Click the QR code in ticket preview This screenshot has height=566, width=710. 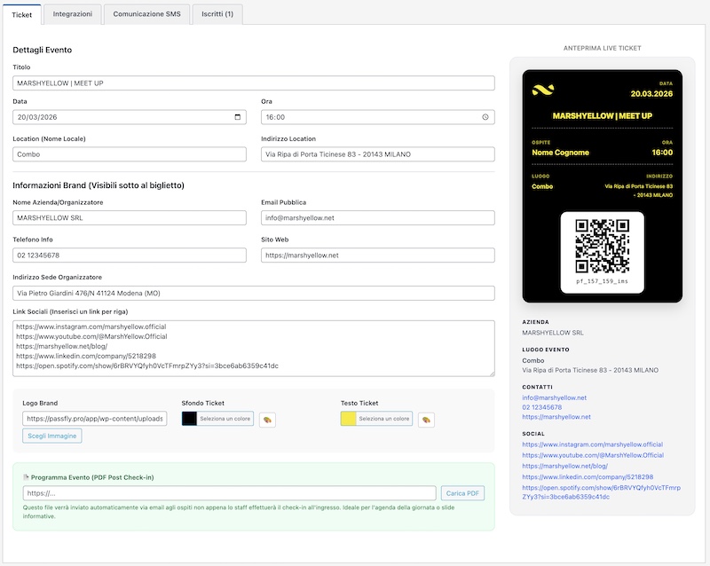pos(603,246)
